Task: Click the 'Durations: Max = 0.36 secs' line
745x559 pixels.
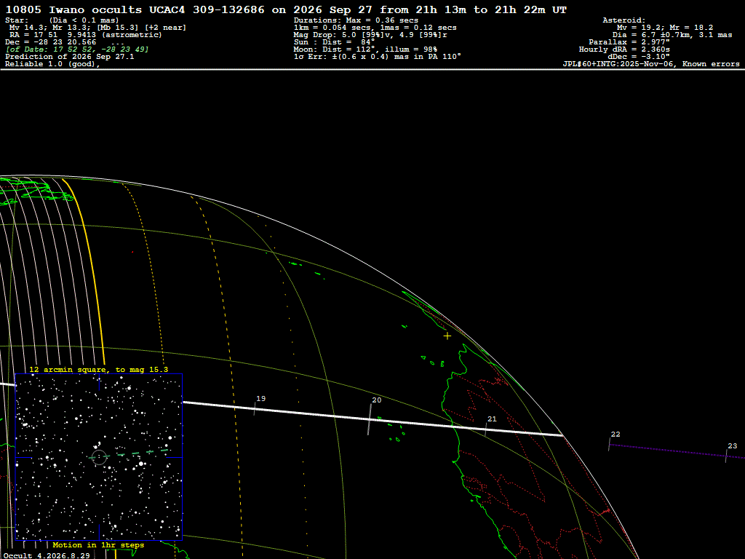Action: 356,20
